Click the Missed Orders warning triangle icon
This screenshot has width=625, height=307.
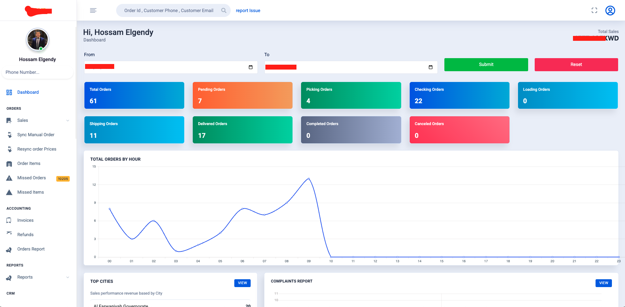(x=9, y=178)
